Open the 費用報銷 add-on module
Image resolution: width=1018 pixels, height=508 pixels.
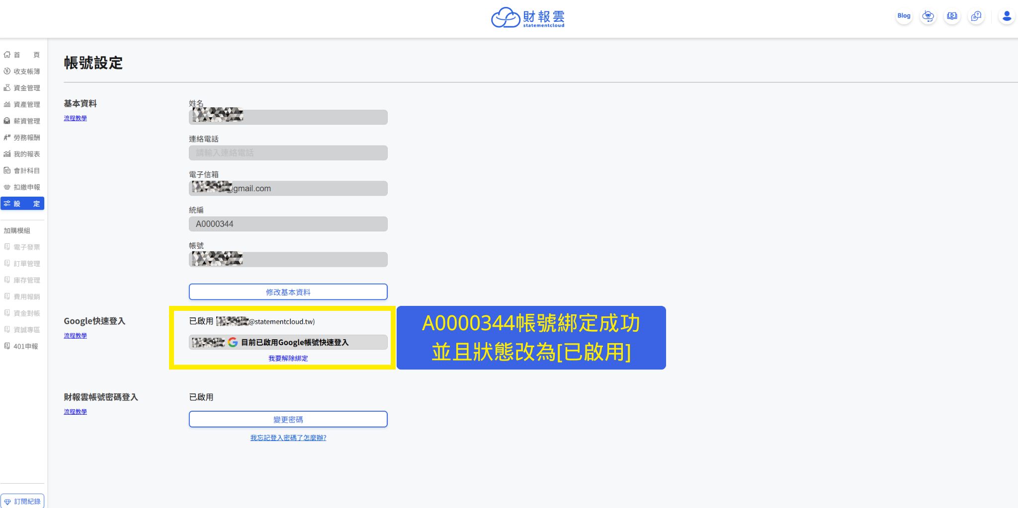(x=22, y=296)
